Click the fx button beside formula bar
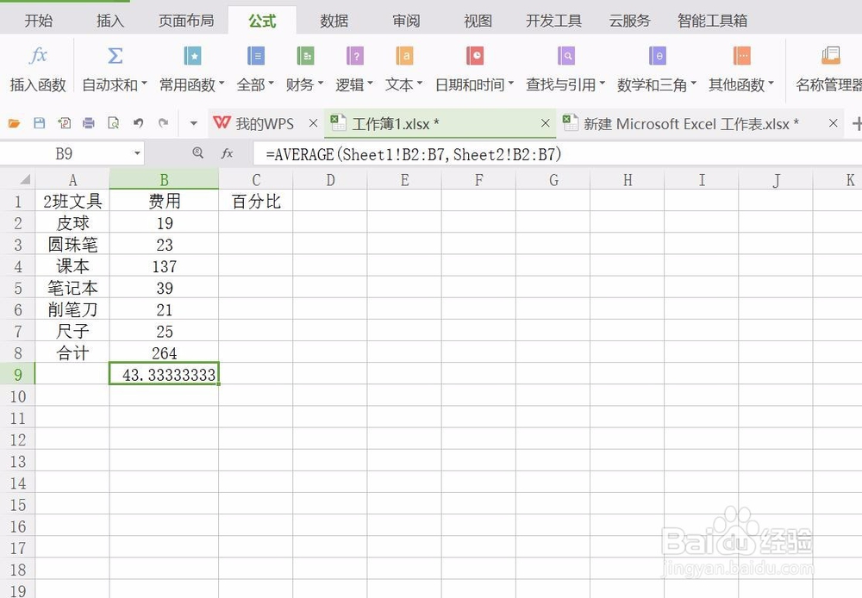862x598 pixels. point(227,152)
